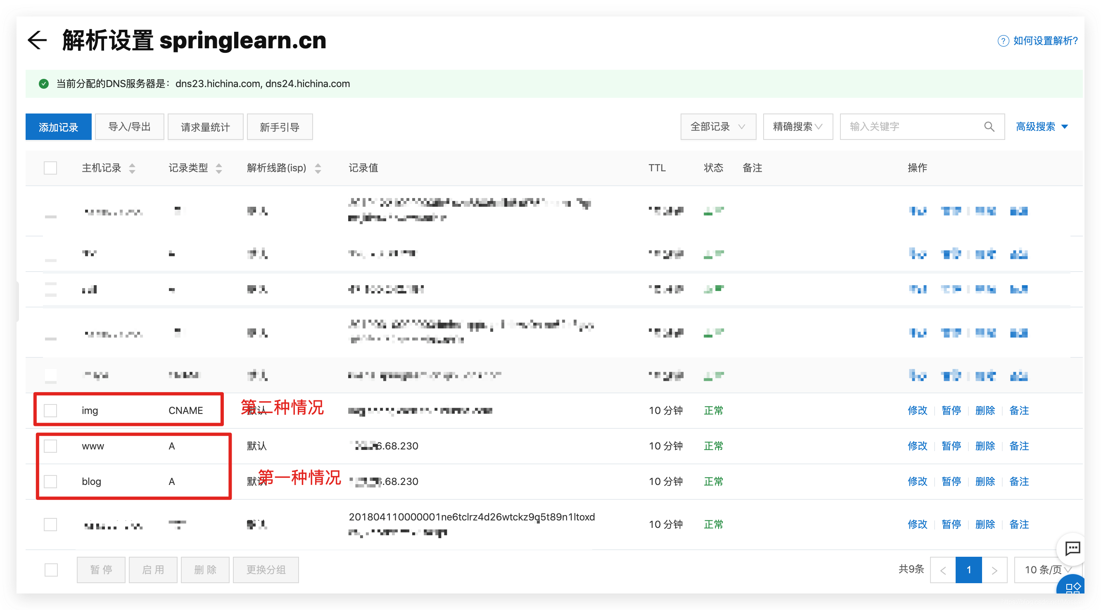The width and height of the screenshot is (1101, 610).
Task: Sort by 记录类型 column arrows
Action: click(x=219, y=168)
